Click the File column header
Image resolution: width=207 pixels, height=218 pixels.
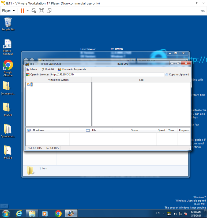(x=91, y=130)
